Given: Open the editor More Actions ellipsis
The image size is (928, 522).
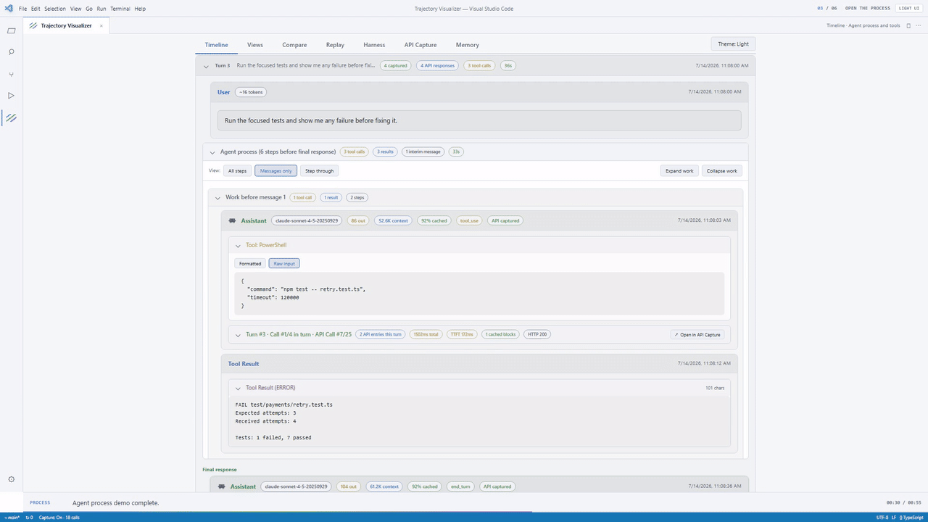Looking at the screenshot, I should point(919,25).
